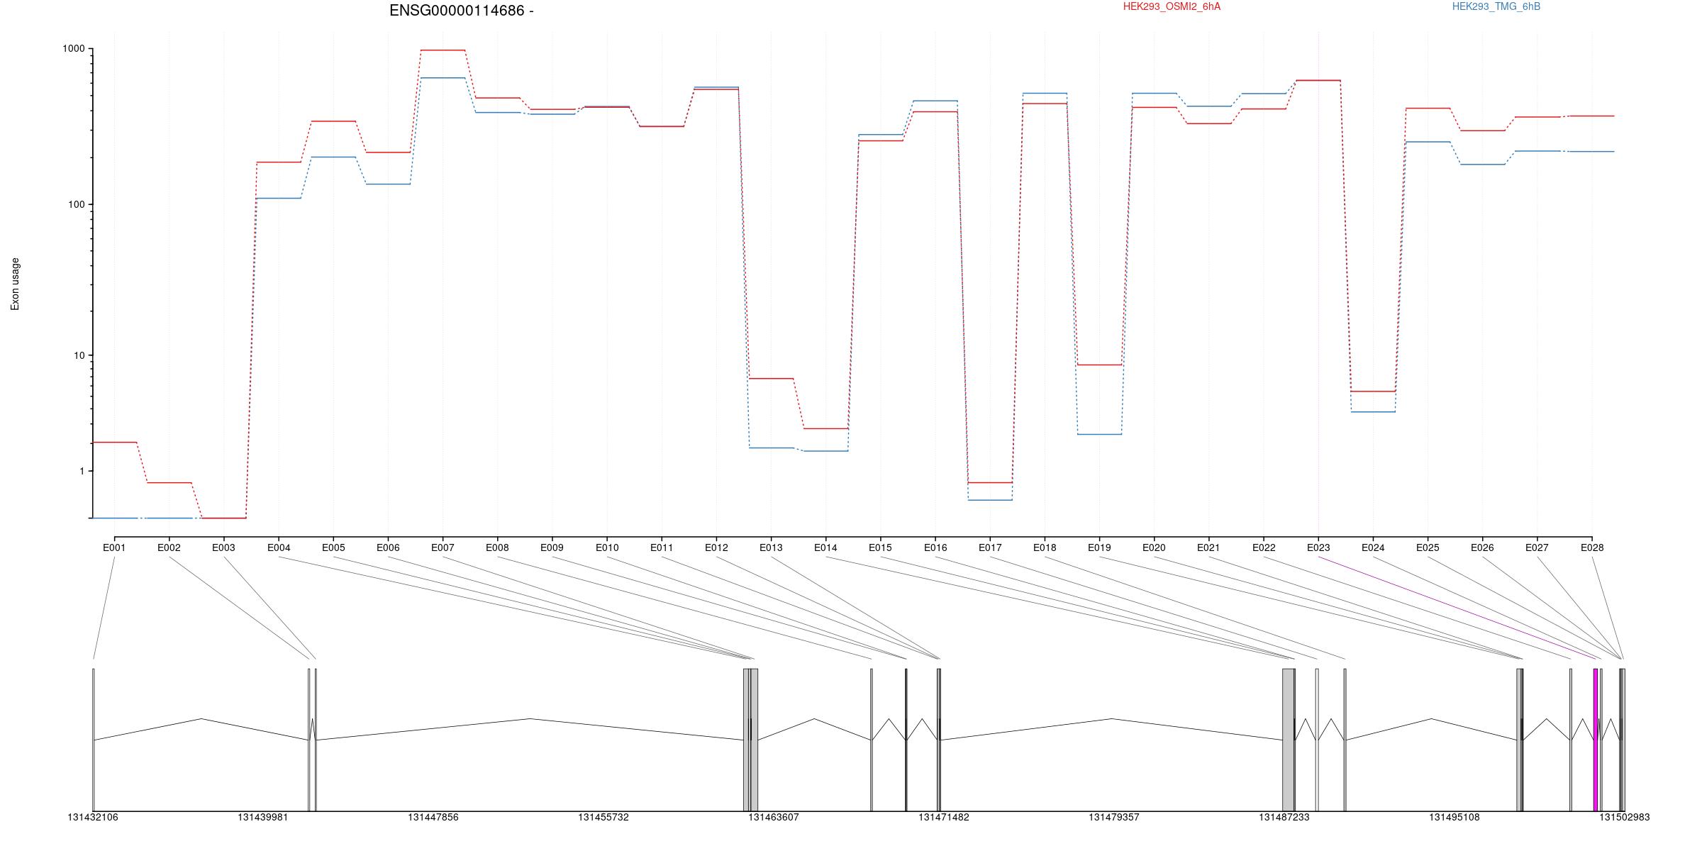Select the HEK293_TMG_6hB legend label
1702x851 pixels.
click(1496, 6)
